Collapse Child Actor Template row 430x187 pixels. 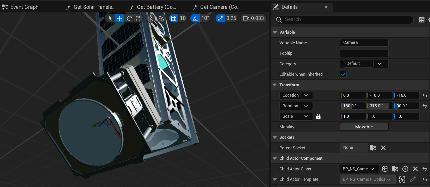(x=275, y=179)
